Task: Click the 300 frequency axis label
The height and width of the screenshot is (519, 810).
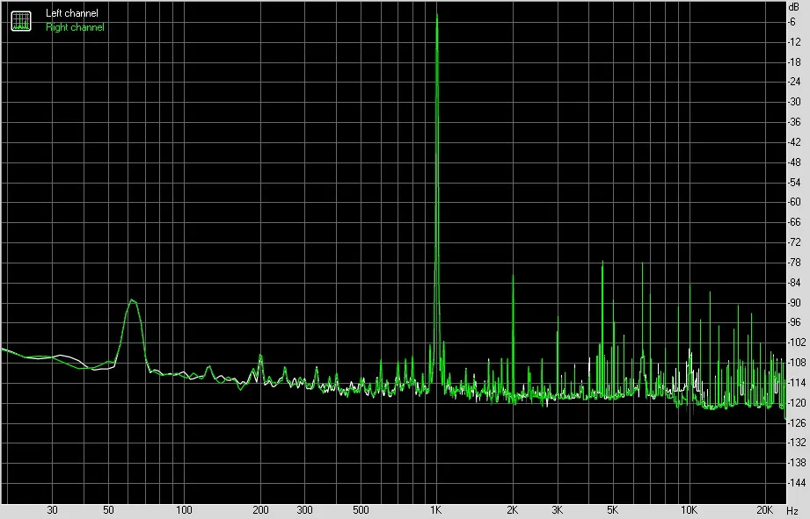Action: click(305, 510)
